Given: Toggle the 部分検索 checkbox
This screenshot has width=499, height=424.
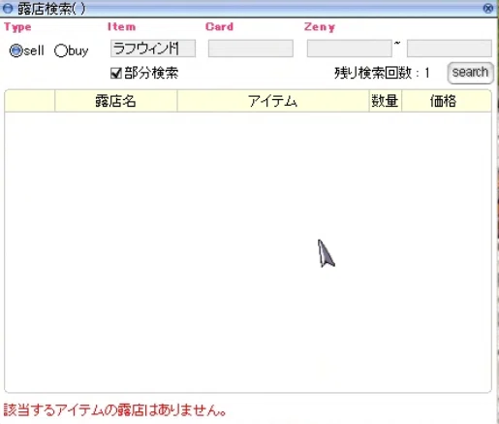Looking at the screenshot, I should click(116, 73).
